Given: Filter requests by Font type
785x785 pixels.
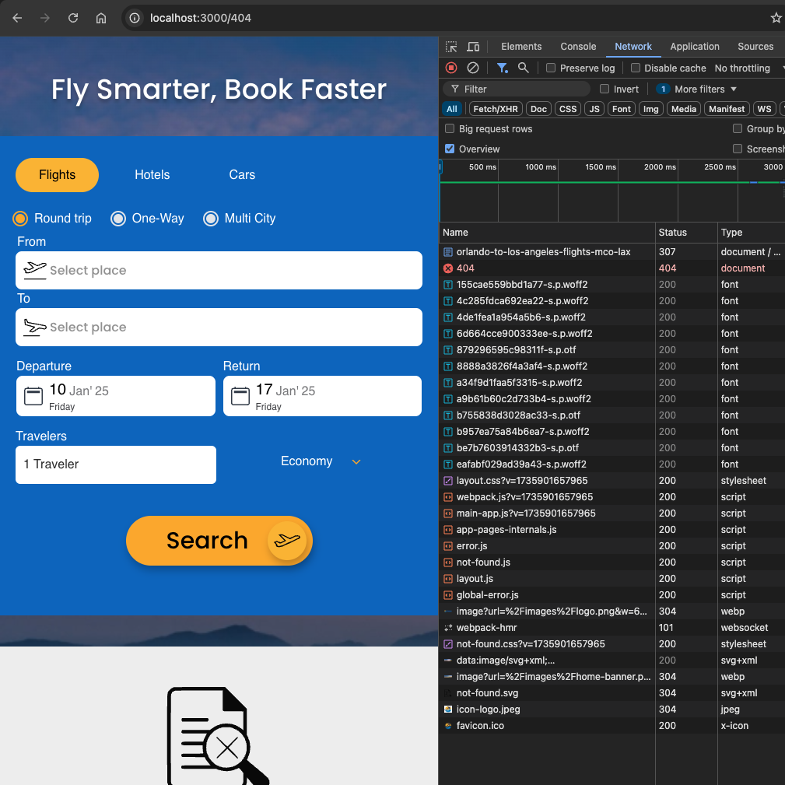Looking at the screenshot, I should pyautogui.click(x=622, y=109).
